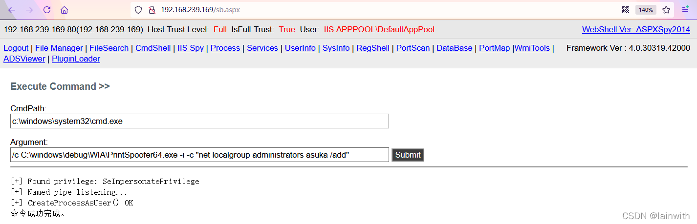Open the Services link
Image resolution: width=697 pixels, height=224 pixels.
tap(262, 48)
